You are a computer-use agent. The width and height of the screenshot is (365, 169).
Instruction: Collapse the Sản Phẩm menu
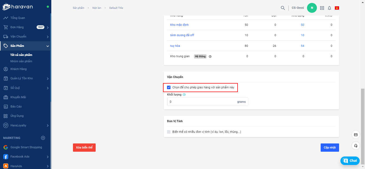pos(48,46)
